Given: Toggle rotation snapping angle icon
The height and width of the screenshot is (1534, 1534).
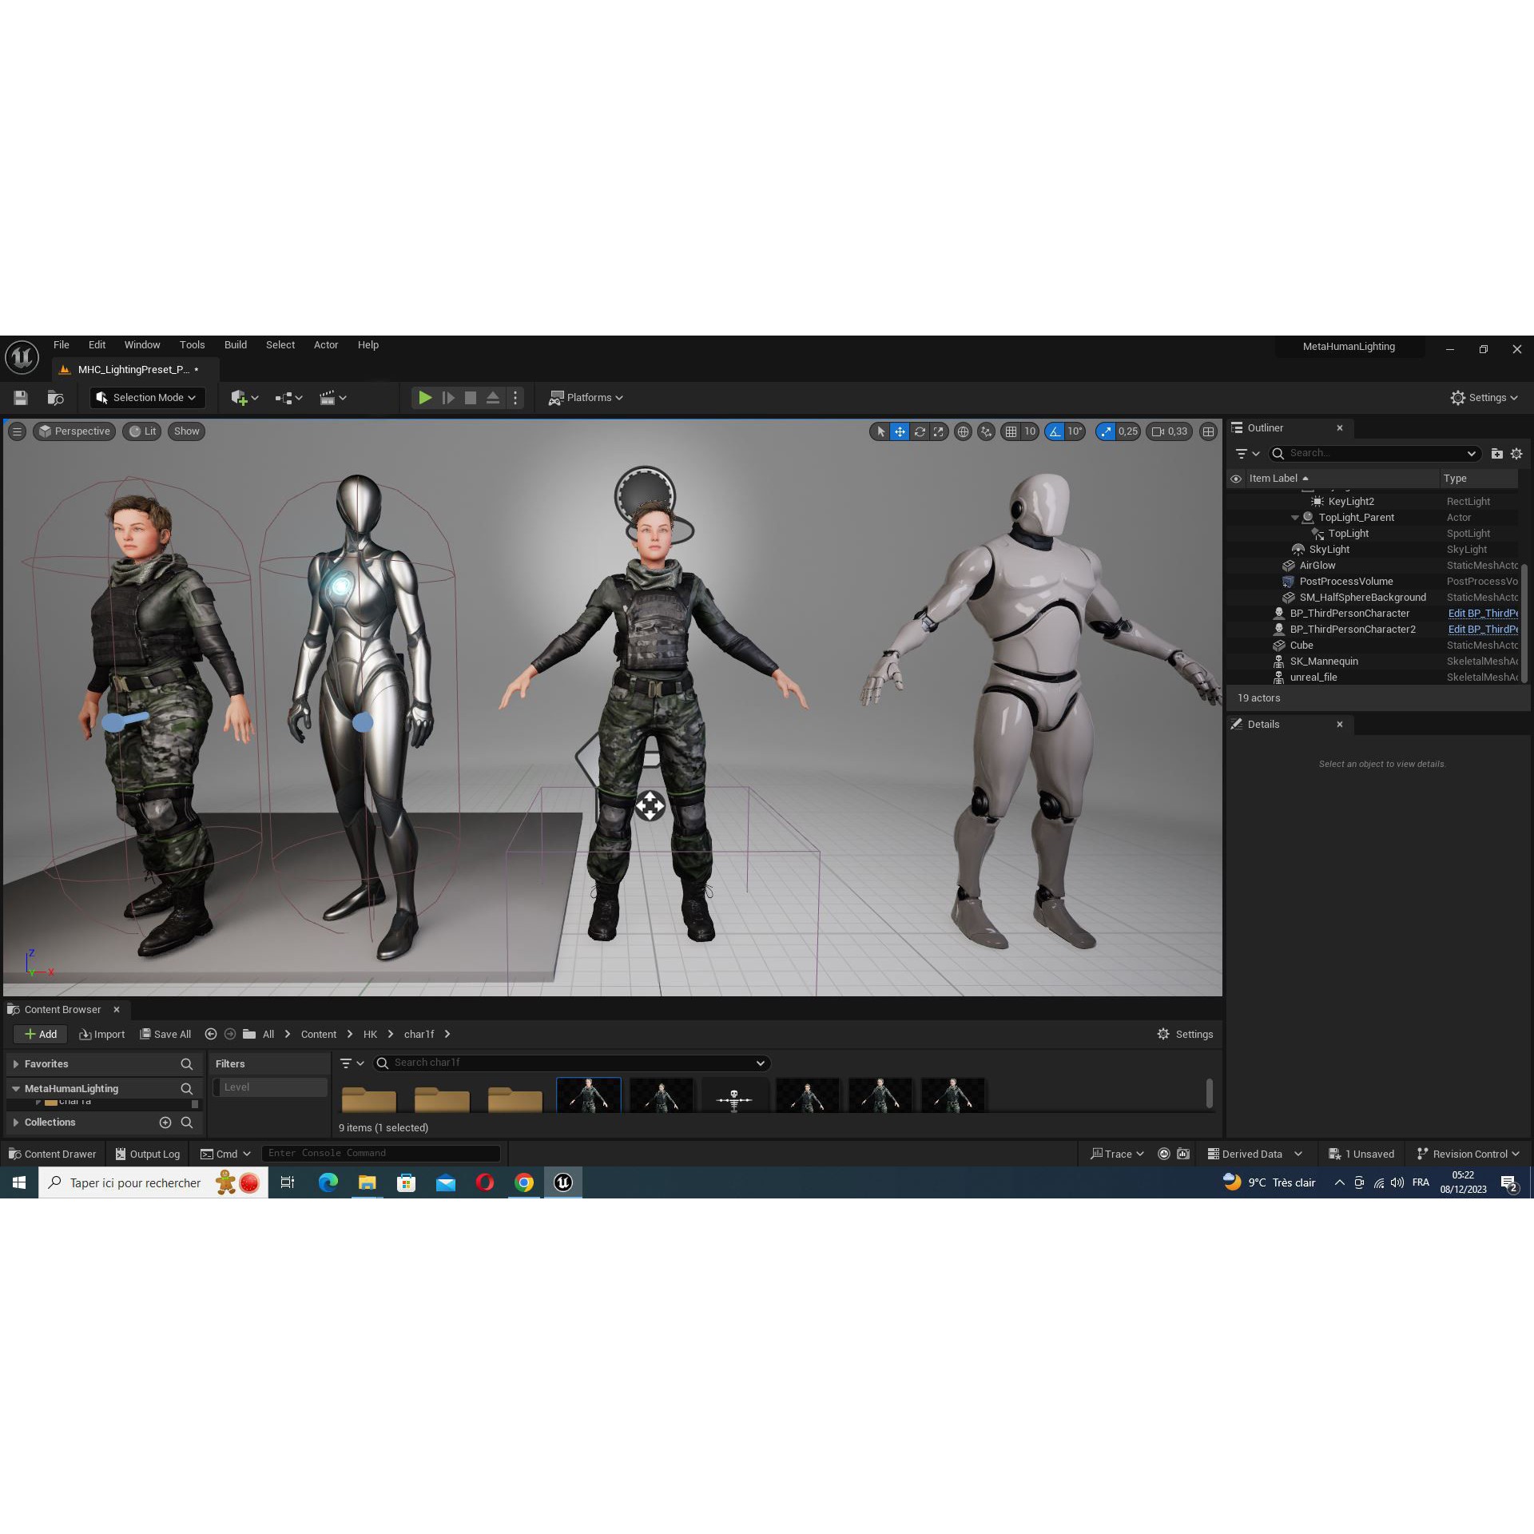Looking at the screenshot, I should coord(1055,431).
